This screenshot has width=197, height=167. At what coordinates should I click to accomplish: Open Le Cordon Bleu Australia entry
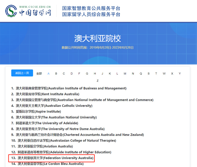(48, 164)
